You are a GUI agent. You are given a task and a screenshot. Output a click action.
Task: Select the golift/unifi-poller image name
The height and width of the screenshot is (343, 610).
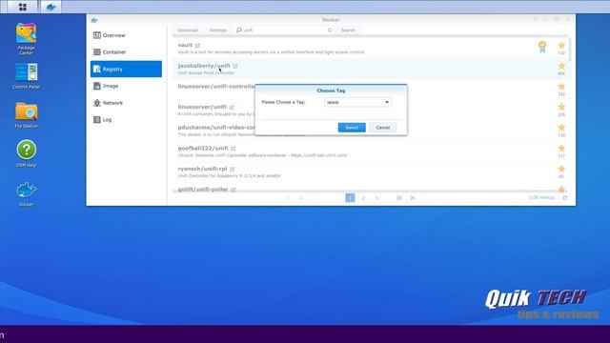click(203, 190)
